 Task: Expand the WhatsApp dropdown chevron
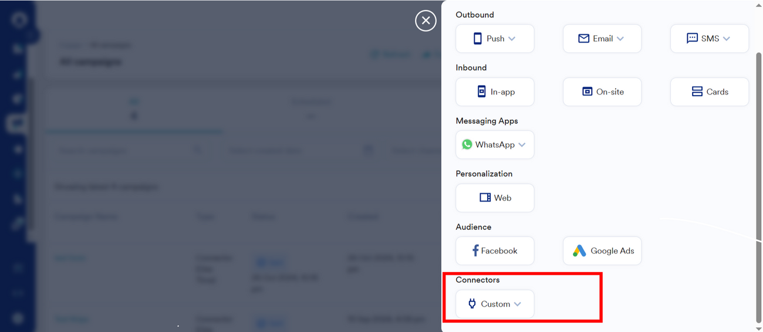pyautogui.click(x=522, y=145)
